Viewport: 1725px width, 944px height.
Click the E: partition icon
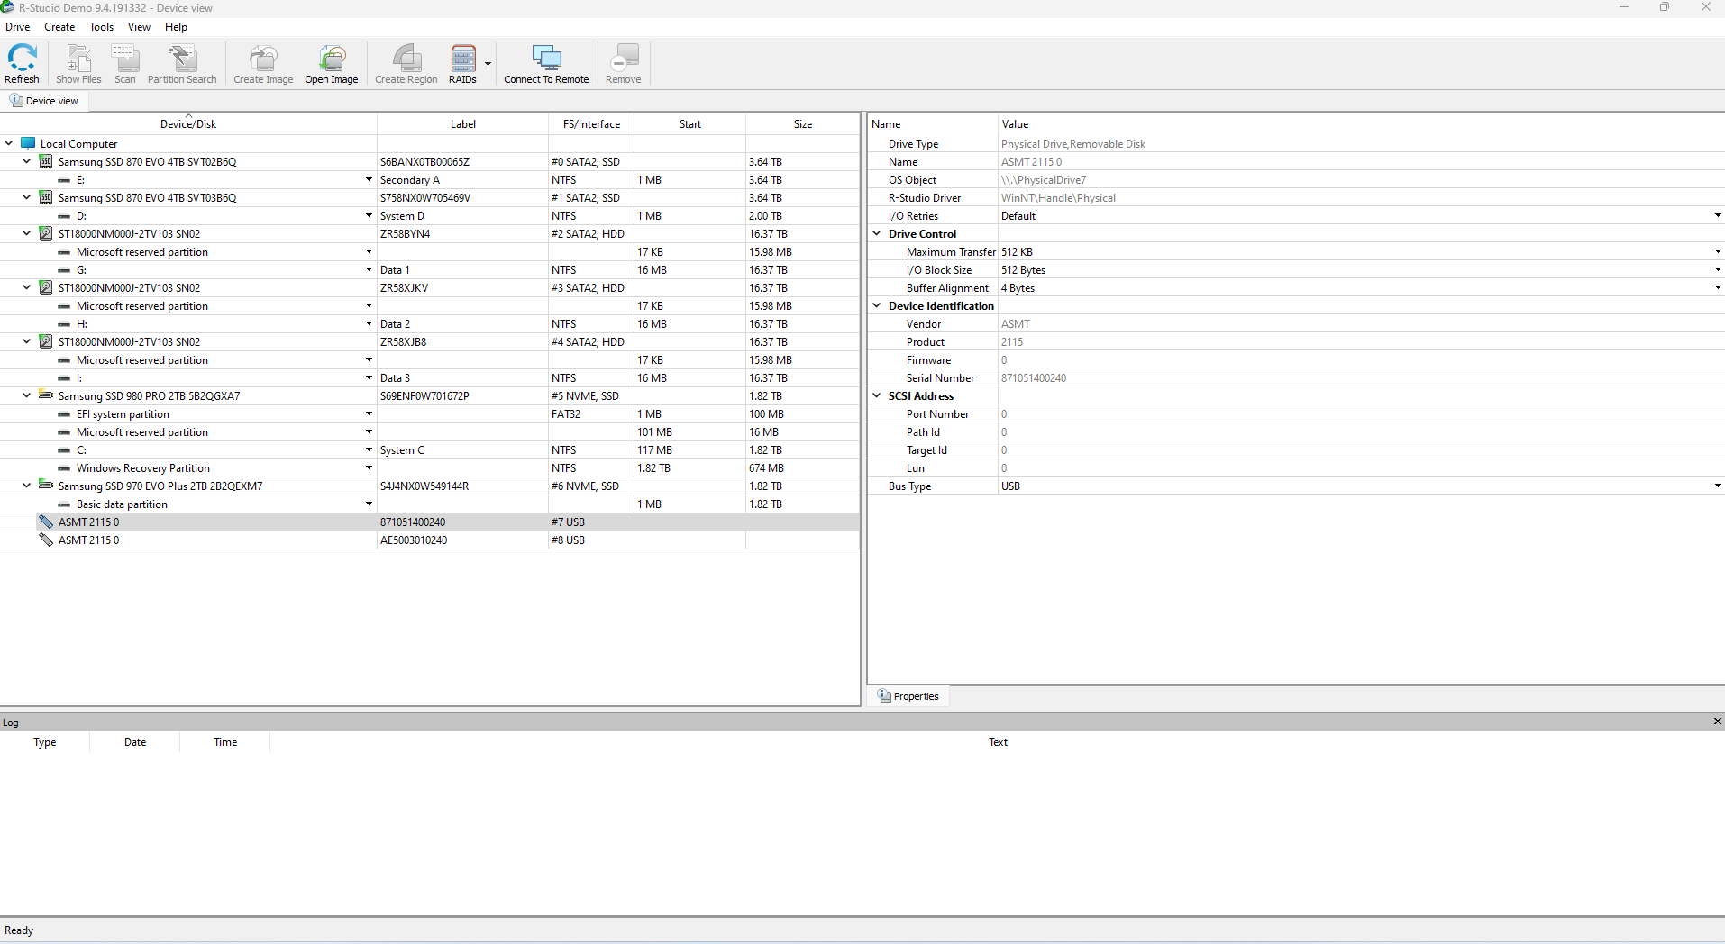coord(64,180)
